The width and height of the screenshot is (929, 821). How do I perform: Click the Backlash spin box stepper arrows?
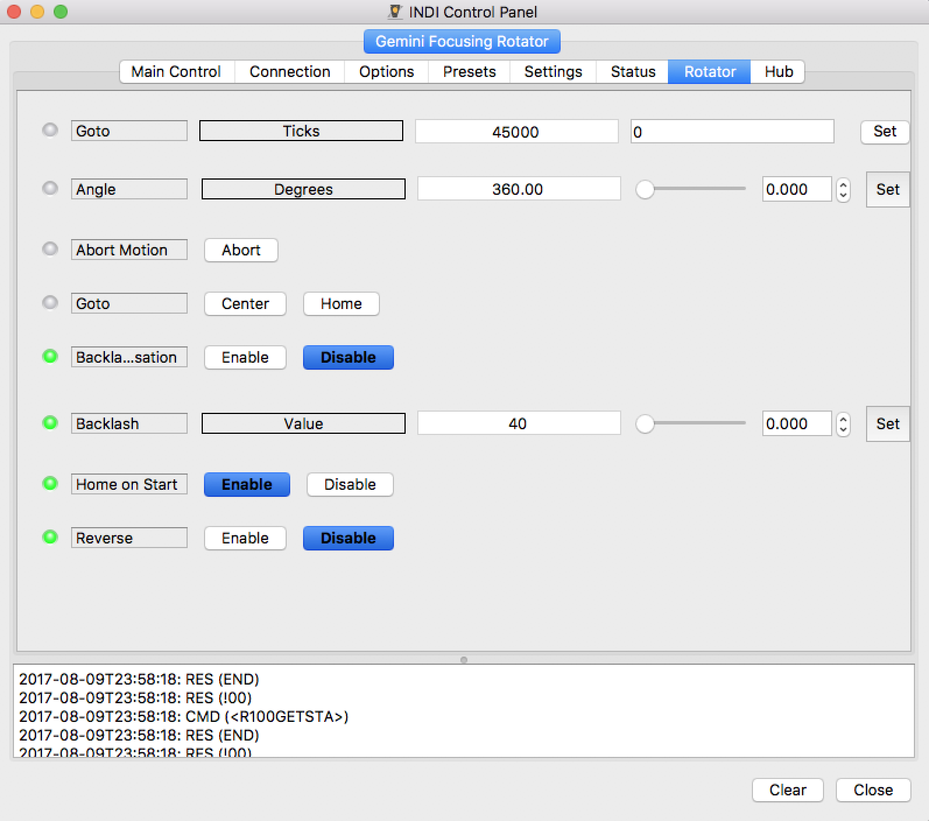(843, 424)
